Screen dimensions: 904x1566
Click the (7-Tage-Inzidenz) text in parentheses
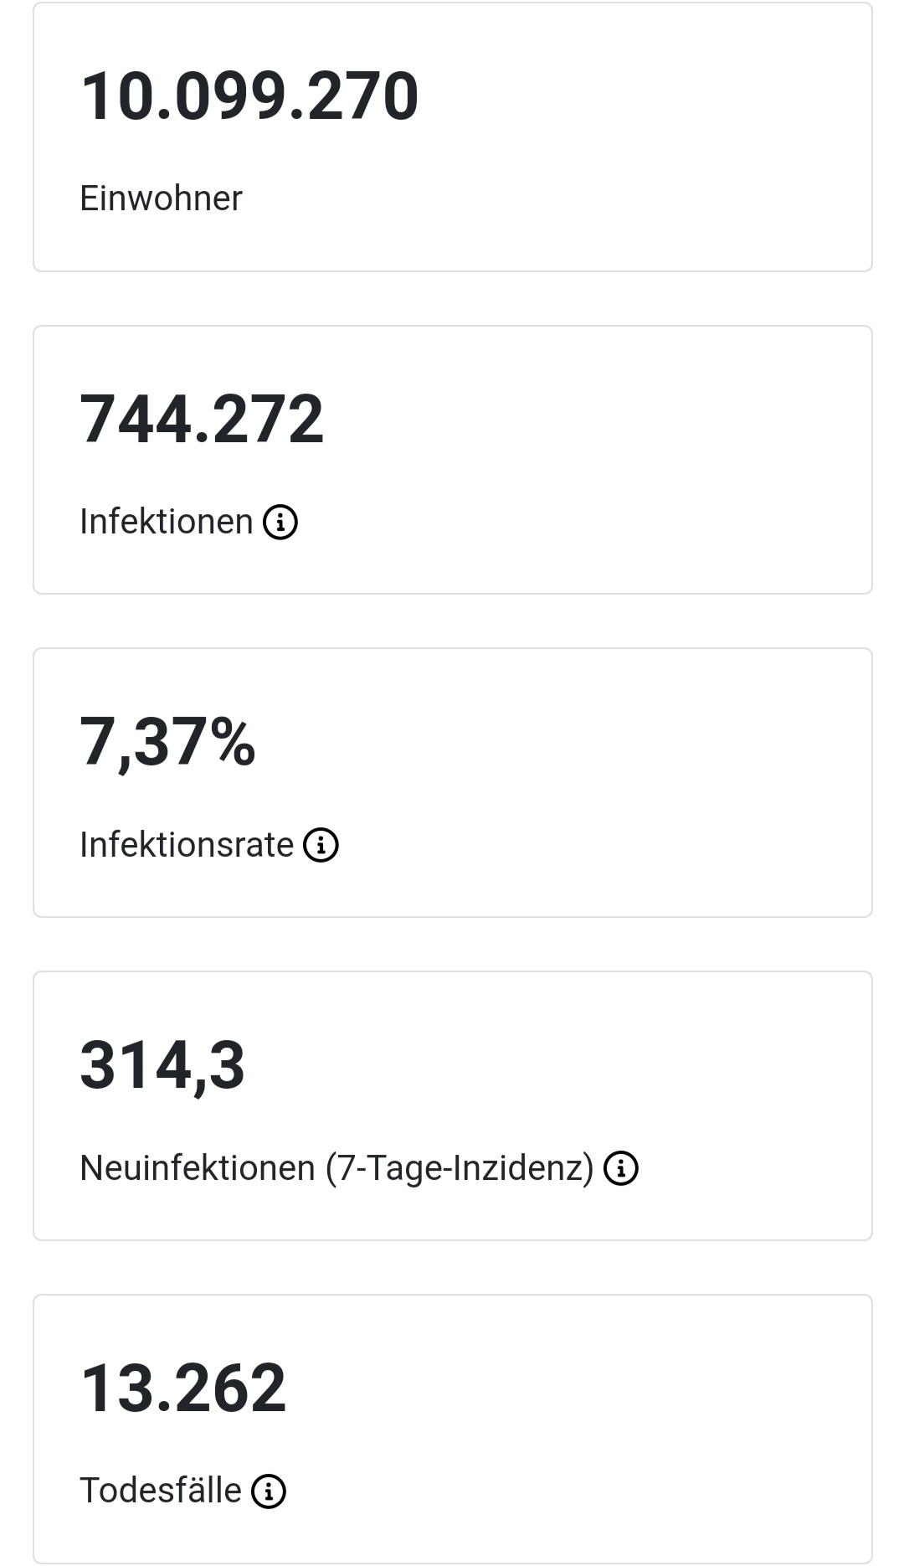point(460,1168)
